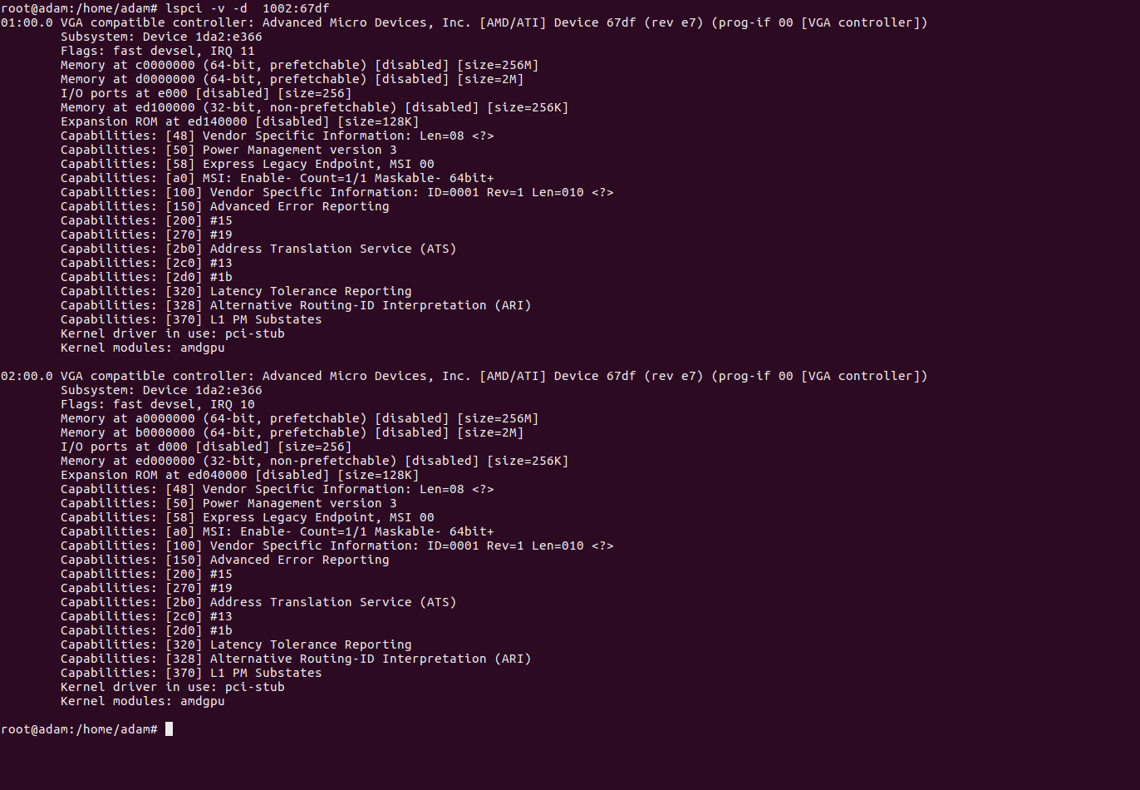Click the lspci -v -d command text
The image size is (1140, 790).
pos(248,8)
